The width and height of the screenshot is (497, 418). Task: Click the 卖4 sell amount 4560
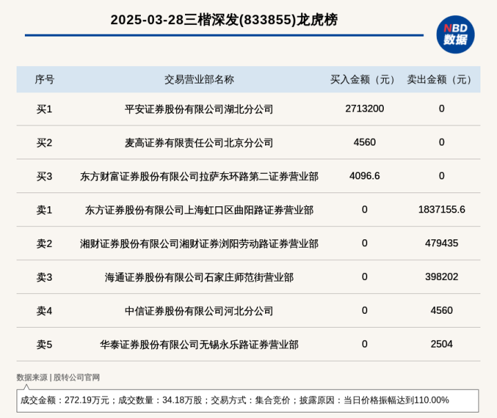click(442, 310)
